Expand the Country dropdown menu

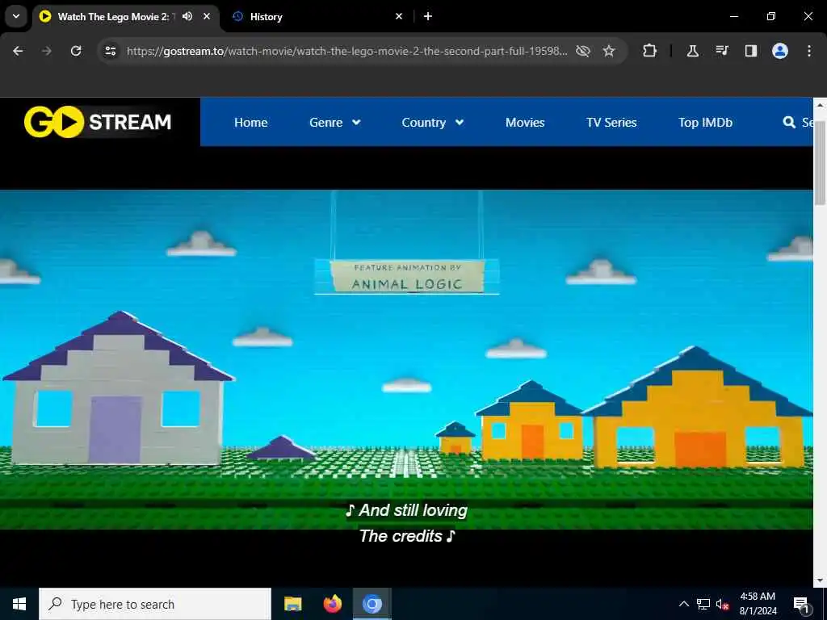pos(433,123)
